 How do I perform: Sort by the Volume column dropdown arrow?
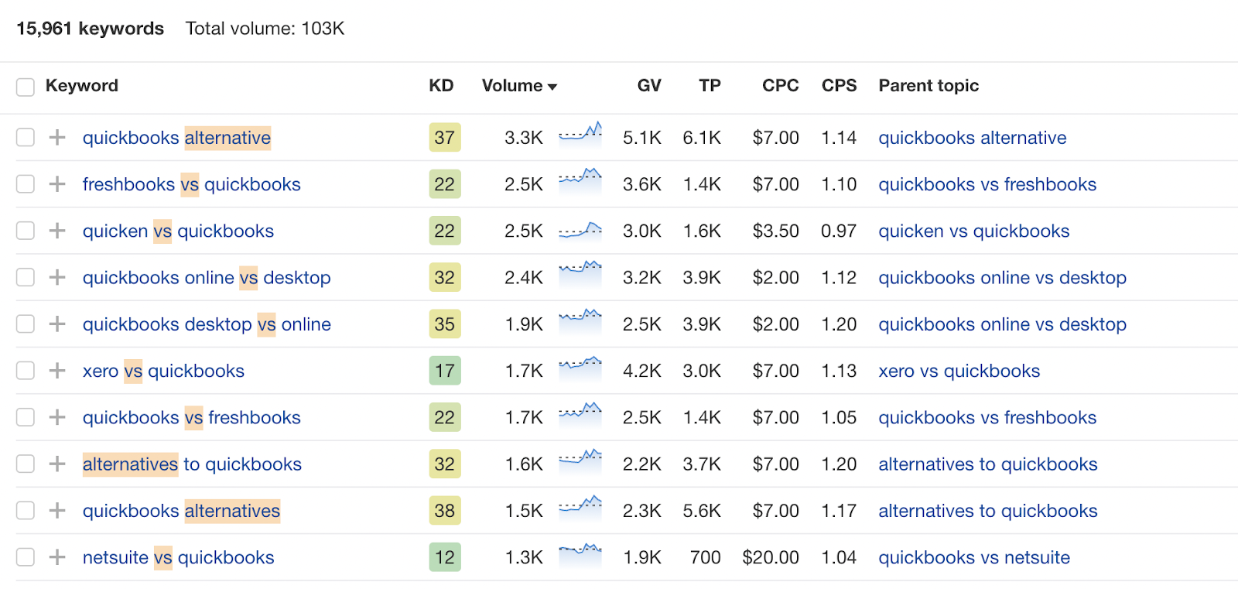click(552, 87)
